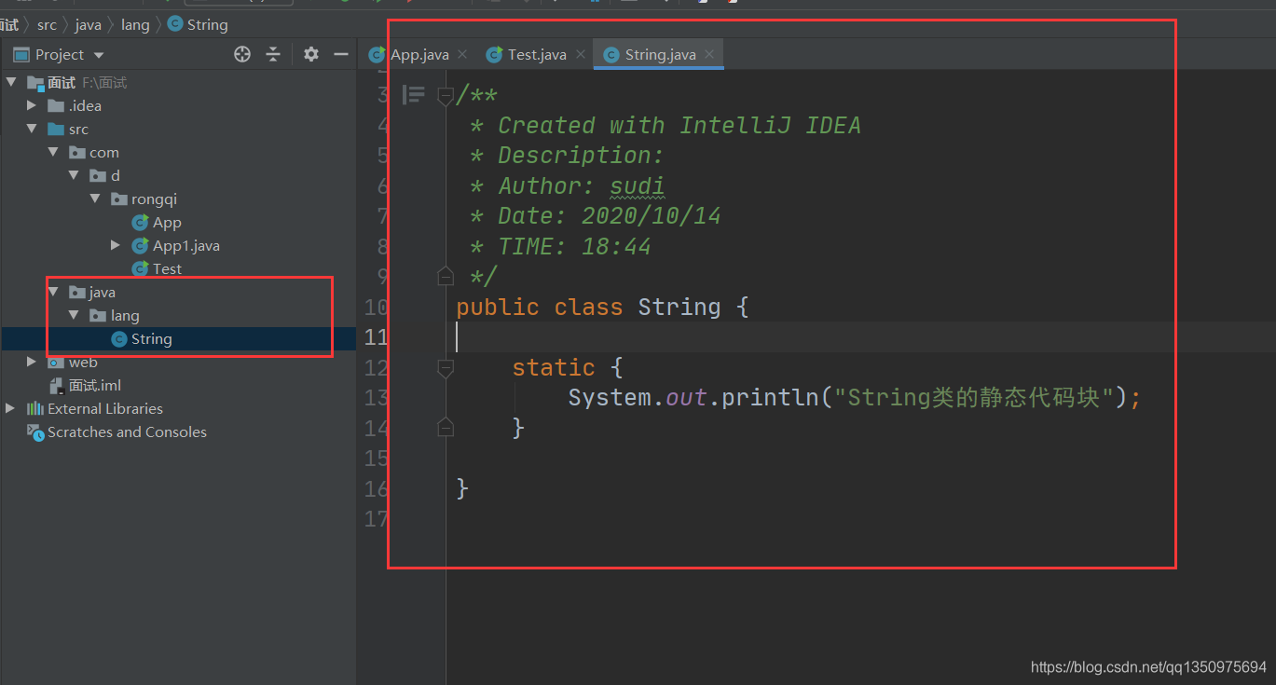Click the App class icon in rongqi
Image resolution: width=1276 pixels, height=685 pixels.
pos(140,222)
